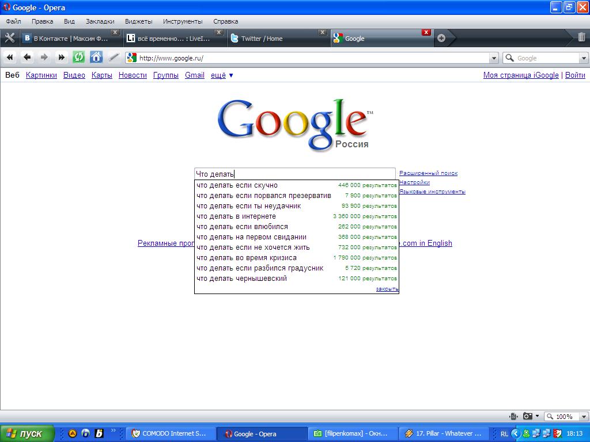This screenshot has width=590, height=442.
Task: Open Языковые инструменты link
Action: point(432,192)
